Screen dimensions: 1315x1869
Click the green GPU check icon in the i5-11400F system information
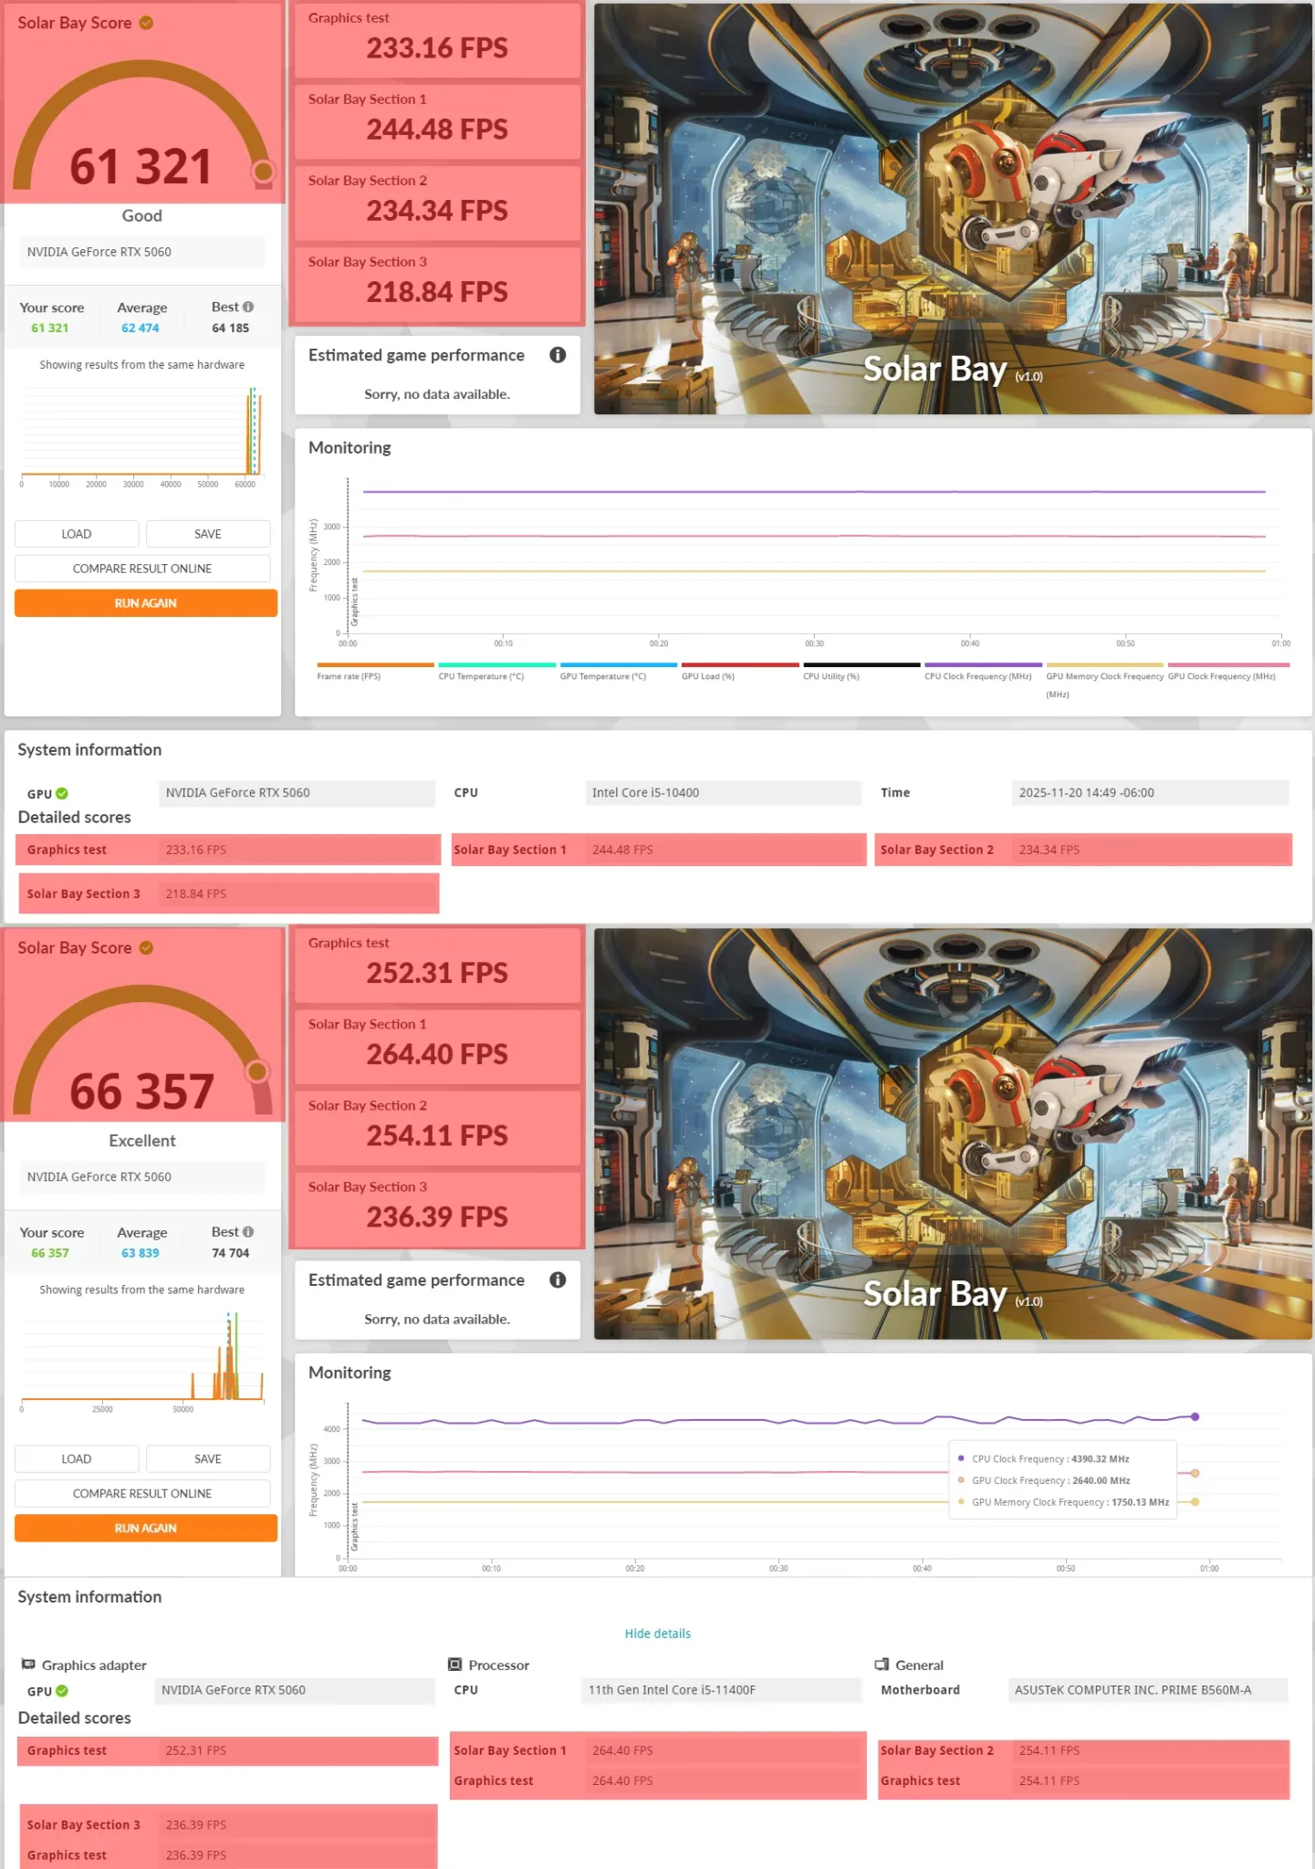click(x=62, y=1691)
